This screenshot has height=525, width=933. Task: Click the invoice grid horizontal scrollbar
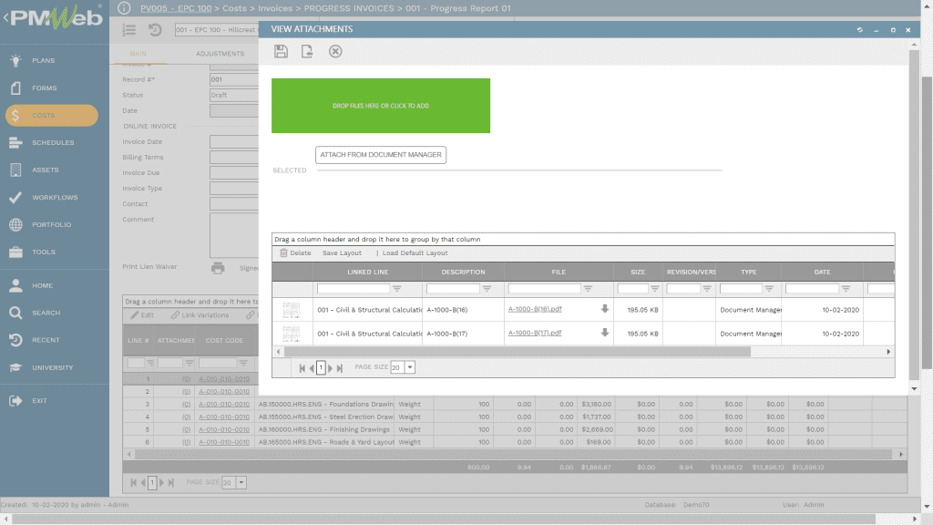point(513,454)
